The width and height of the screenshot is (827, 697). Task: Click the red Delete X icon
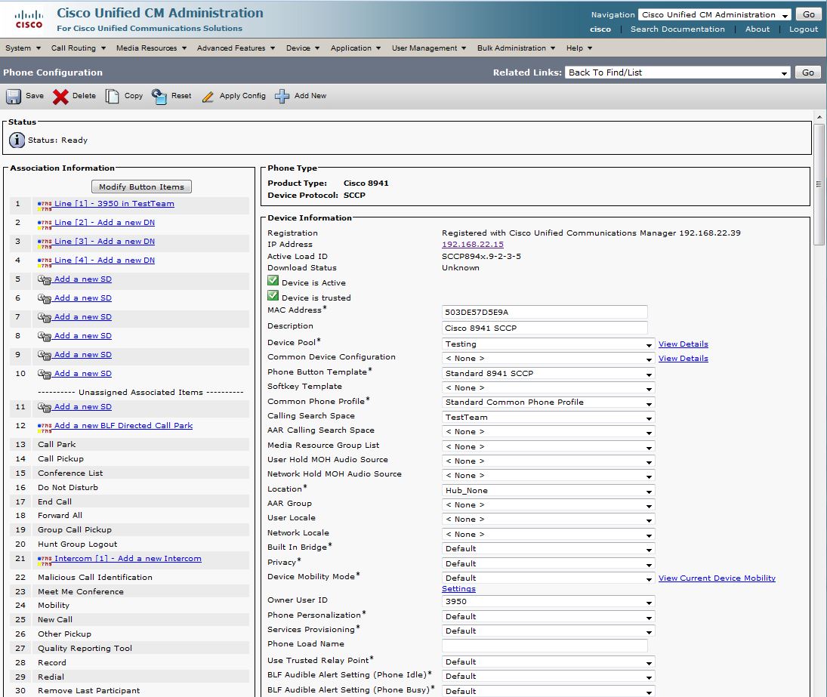[x=60, y=97]
